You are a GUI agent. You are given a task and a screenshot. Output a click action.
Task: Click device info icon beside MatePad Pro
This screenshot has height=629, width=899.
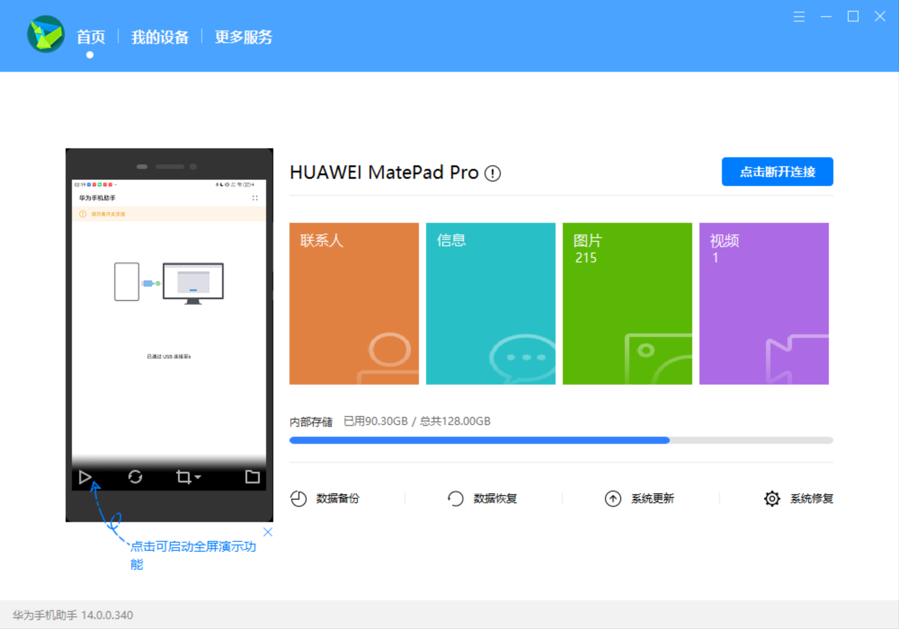[x=493, y=173]
